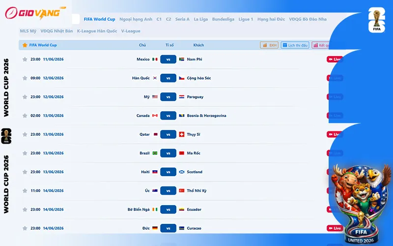Click vs button for Brazil match
Screen dimensions: 393x246
tap(168, 153)
